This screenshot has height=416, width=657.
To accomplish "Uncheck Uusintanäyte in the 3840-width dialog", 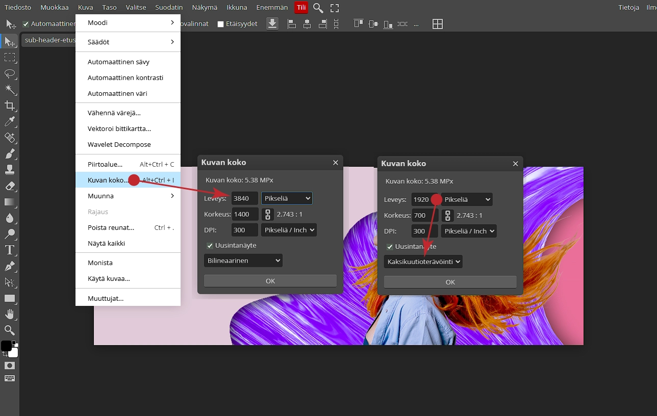I will pyautogui.click(x=210, y=246).
